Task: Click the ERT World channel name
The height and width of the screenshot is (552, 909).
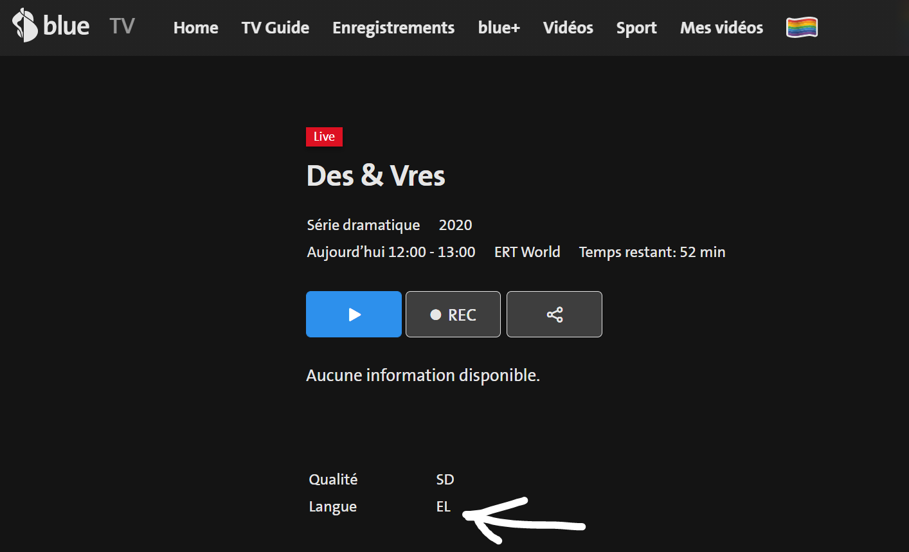Action: pos(527,252)
